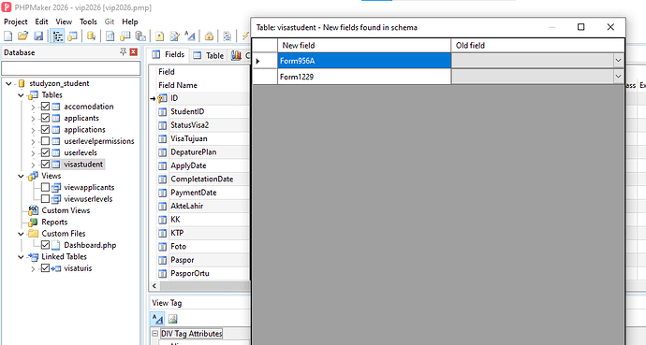Collapse the Tables node
646x345 pixels.
point(21,95)
